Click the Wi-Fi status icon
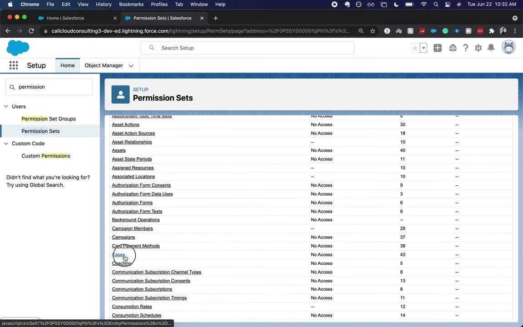This screenshot has width=523, height=327. coord(424,5)
